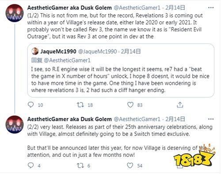
Task: Open more options menu on second tweet
Action: tap(211, 119)
